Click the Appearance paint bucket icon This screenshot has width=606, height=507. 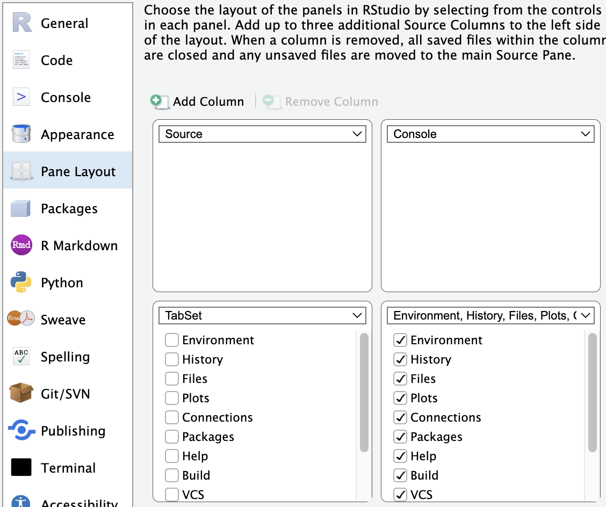point(21,134)
